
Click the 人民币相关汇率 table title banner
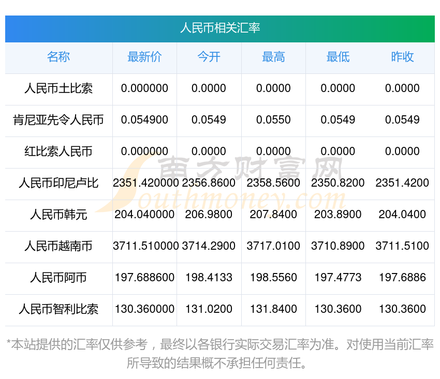[x=219, y=28]
